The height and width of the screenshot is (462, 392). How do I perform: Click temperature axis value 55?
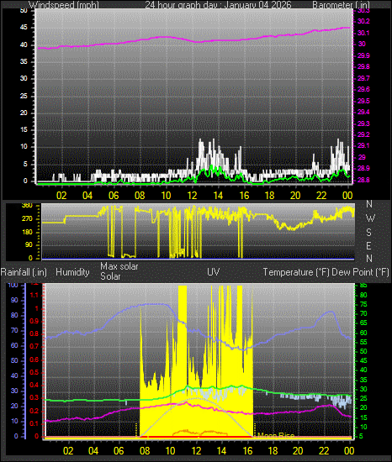(363, 342)
